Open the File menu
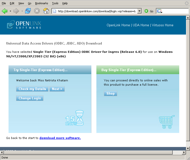 click(x=4, y=3)
